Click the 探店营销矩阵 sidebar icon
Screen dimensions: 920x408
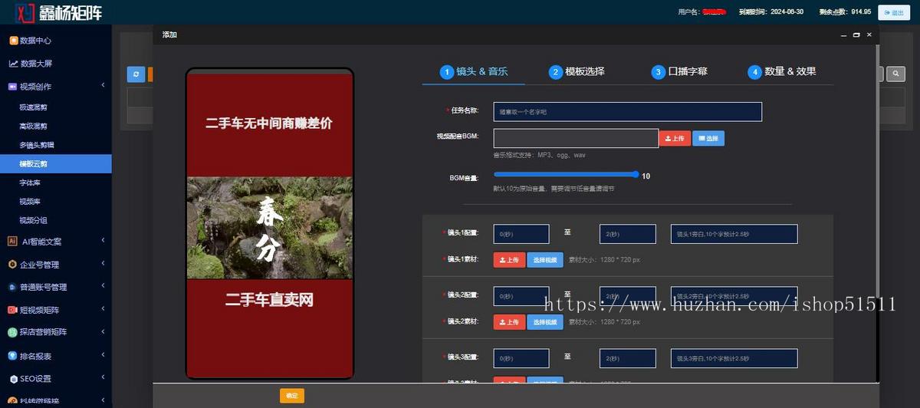[x=12, y=333]
